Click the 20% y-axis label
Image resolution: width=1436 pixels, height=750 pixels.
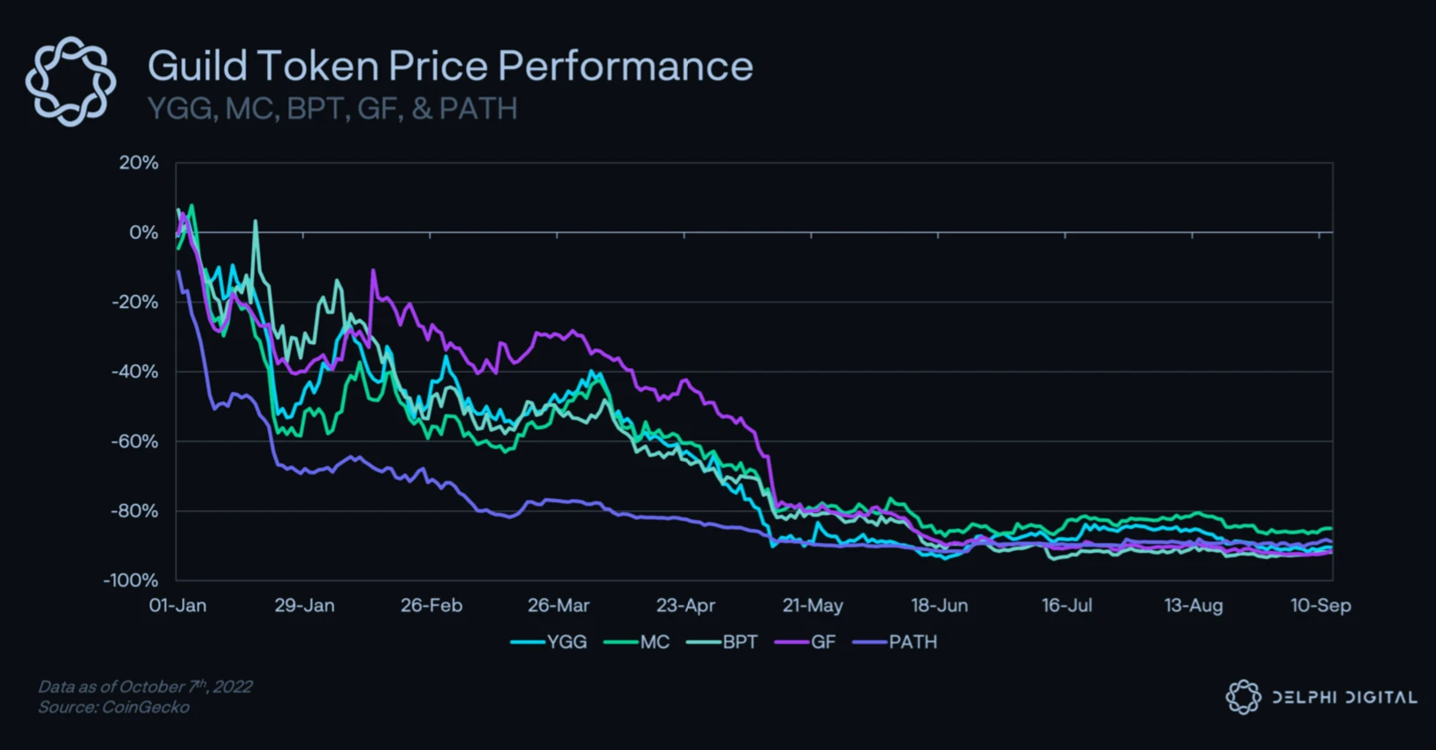139,163
